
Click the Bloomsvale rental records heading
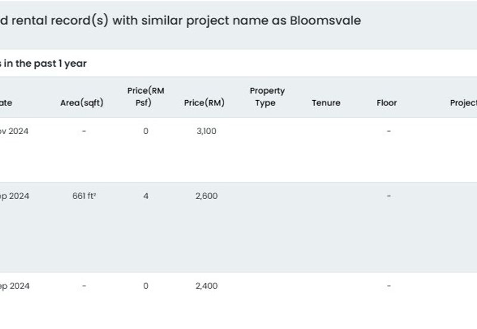coord(180,21)
